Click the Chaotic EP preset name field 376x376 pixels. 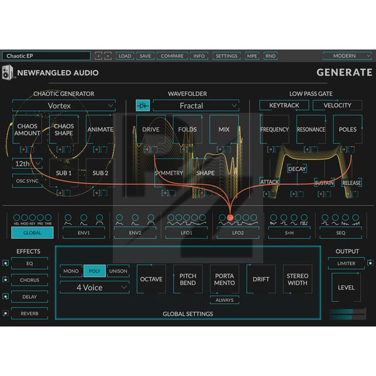coord(46,56)
